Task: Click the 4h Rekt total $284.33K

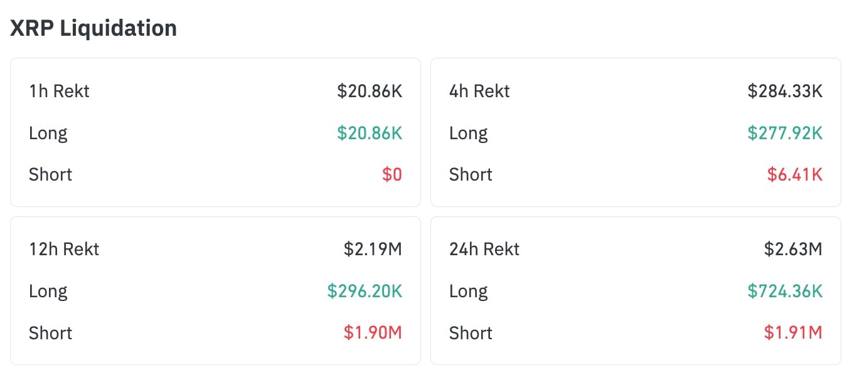Action: pyautogui.click(x=785, y=92)
